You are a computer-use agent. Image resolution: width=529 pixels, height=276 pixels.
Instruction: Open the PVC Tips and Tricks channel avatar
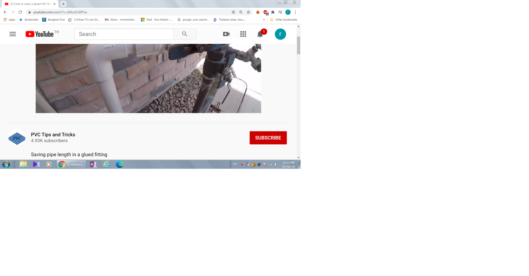17,138
